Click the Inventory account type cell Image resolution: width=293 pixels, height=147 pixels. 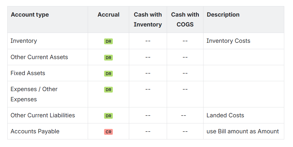(24, 41)
